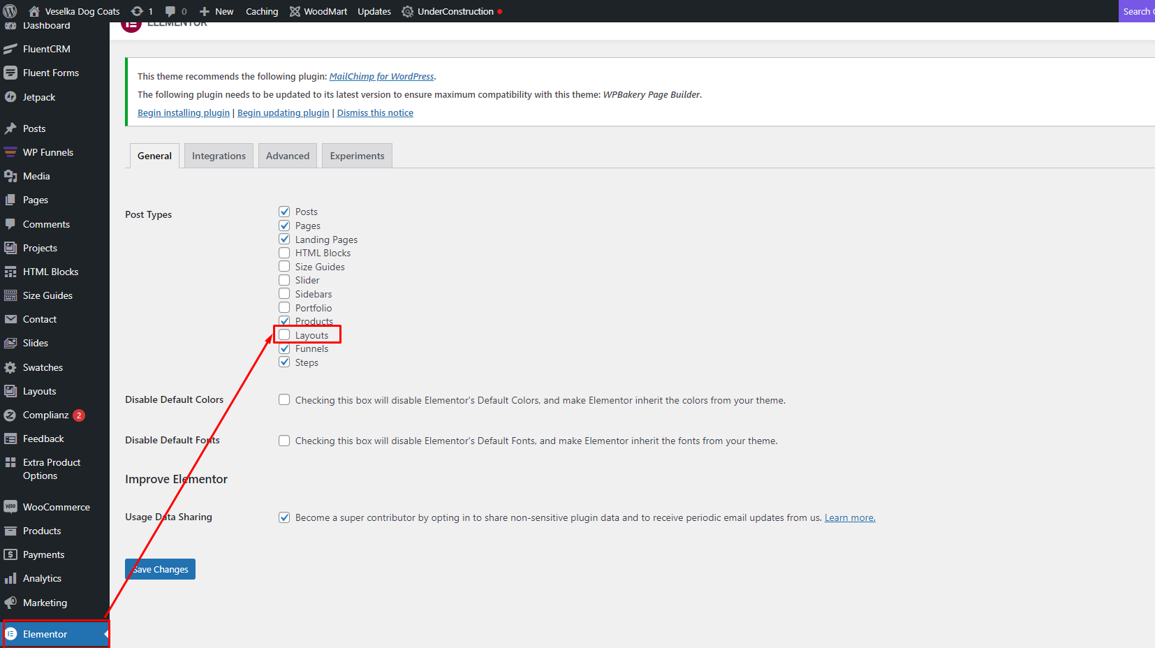This screenshot has width=1155, height=648.
Task: Open the Slides sidebar menu item
Action: click(54, 343)
